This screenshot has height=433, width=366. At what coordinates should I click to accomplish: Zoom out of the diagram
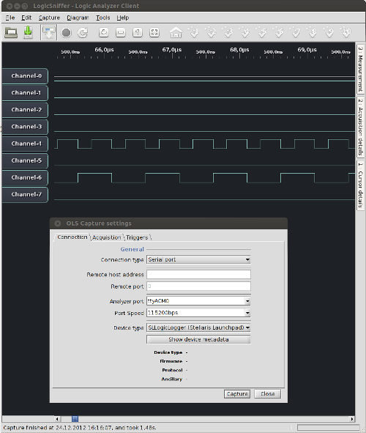coord(121,32)
